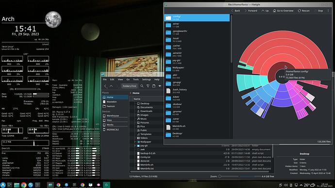Click the Filelight task in taskbar
The height and width of the screenshot is (188, 335).
106,185
